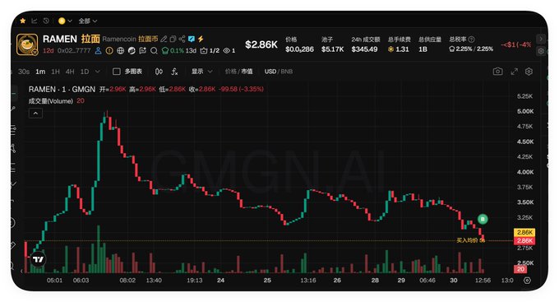Click the pencil edit icon beside Ramencoin
The height and width of the screenshot is (302, 559).
click(164, 39)
